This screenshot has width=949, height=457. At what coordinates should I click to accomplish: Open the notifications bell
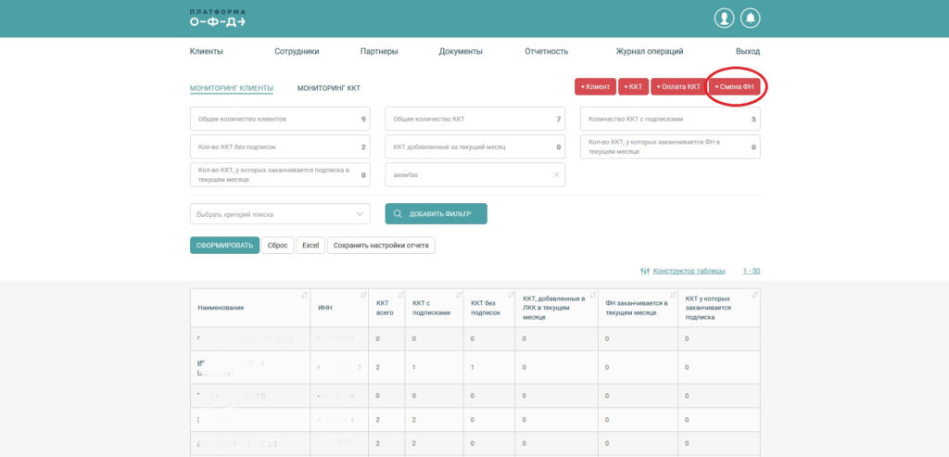[x=751, y=19]
